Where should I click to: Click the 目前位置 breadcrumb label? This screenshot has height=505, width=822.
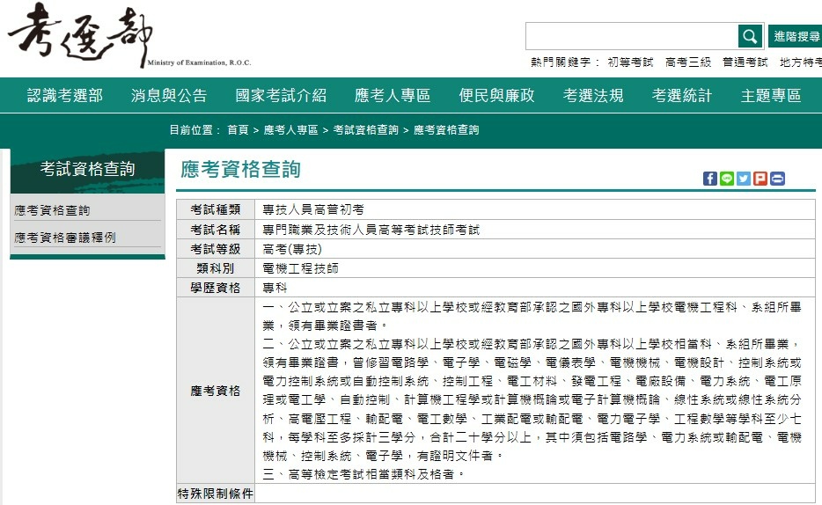pos(194,130)
